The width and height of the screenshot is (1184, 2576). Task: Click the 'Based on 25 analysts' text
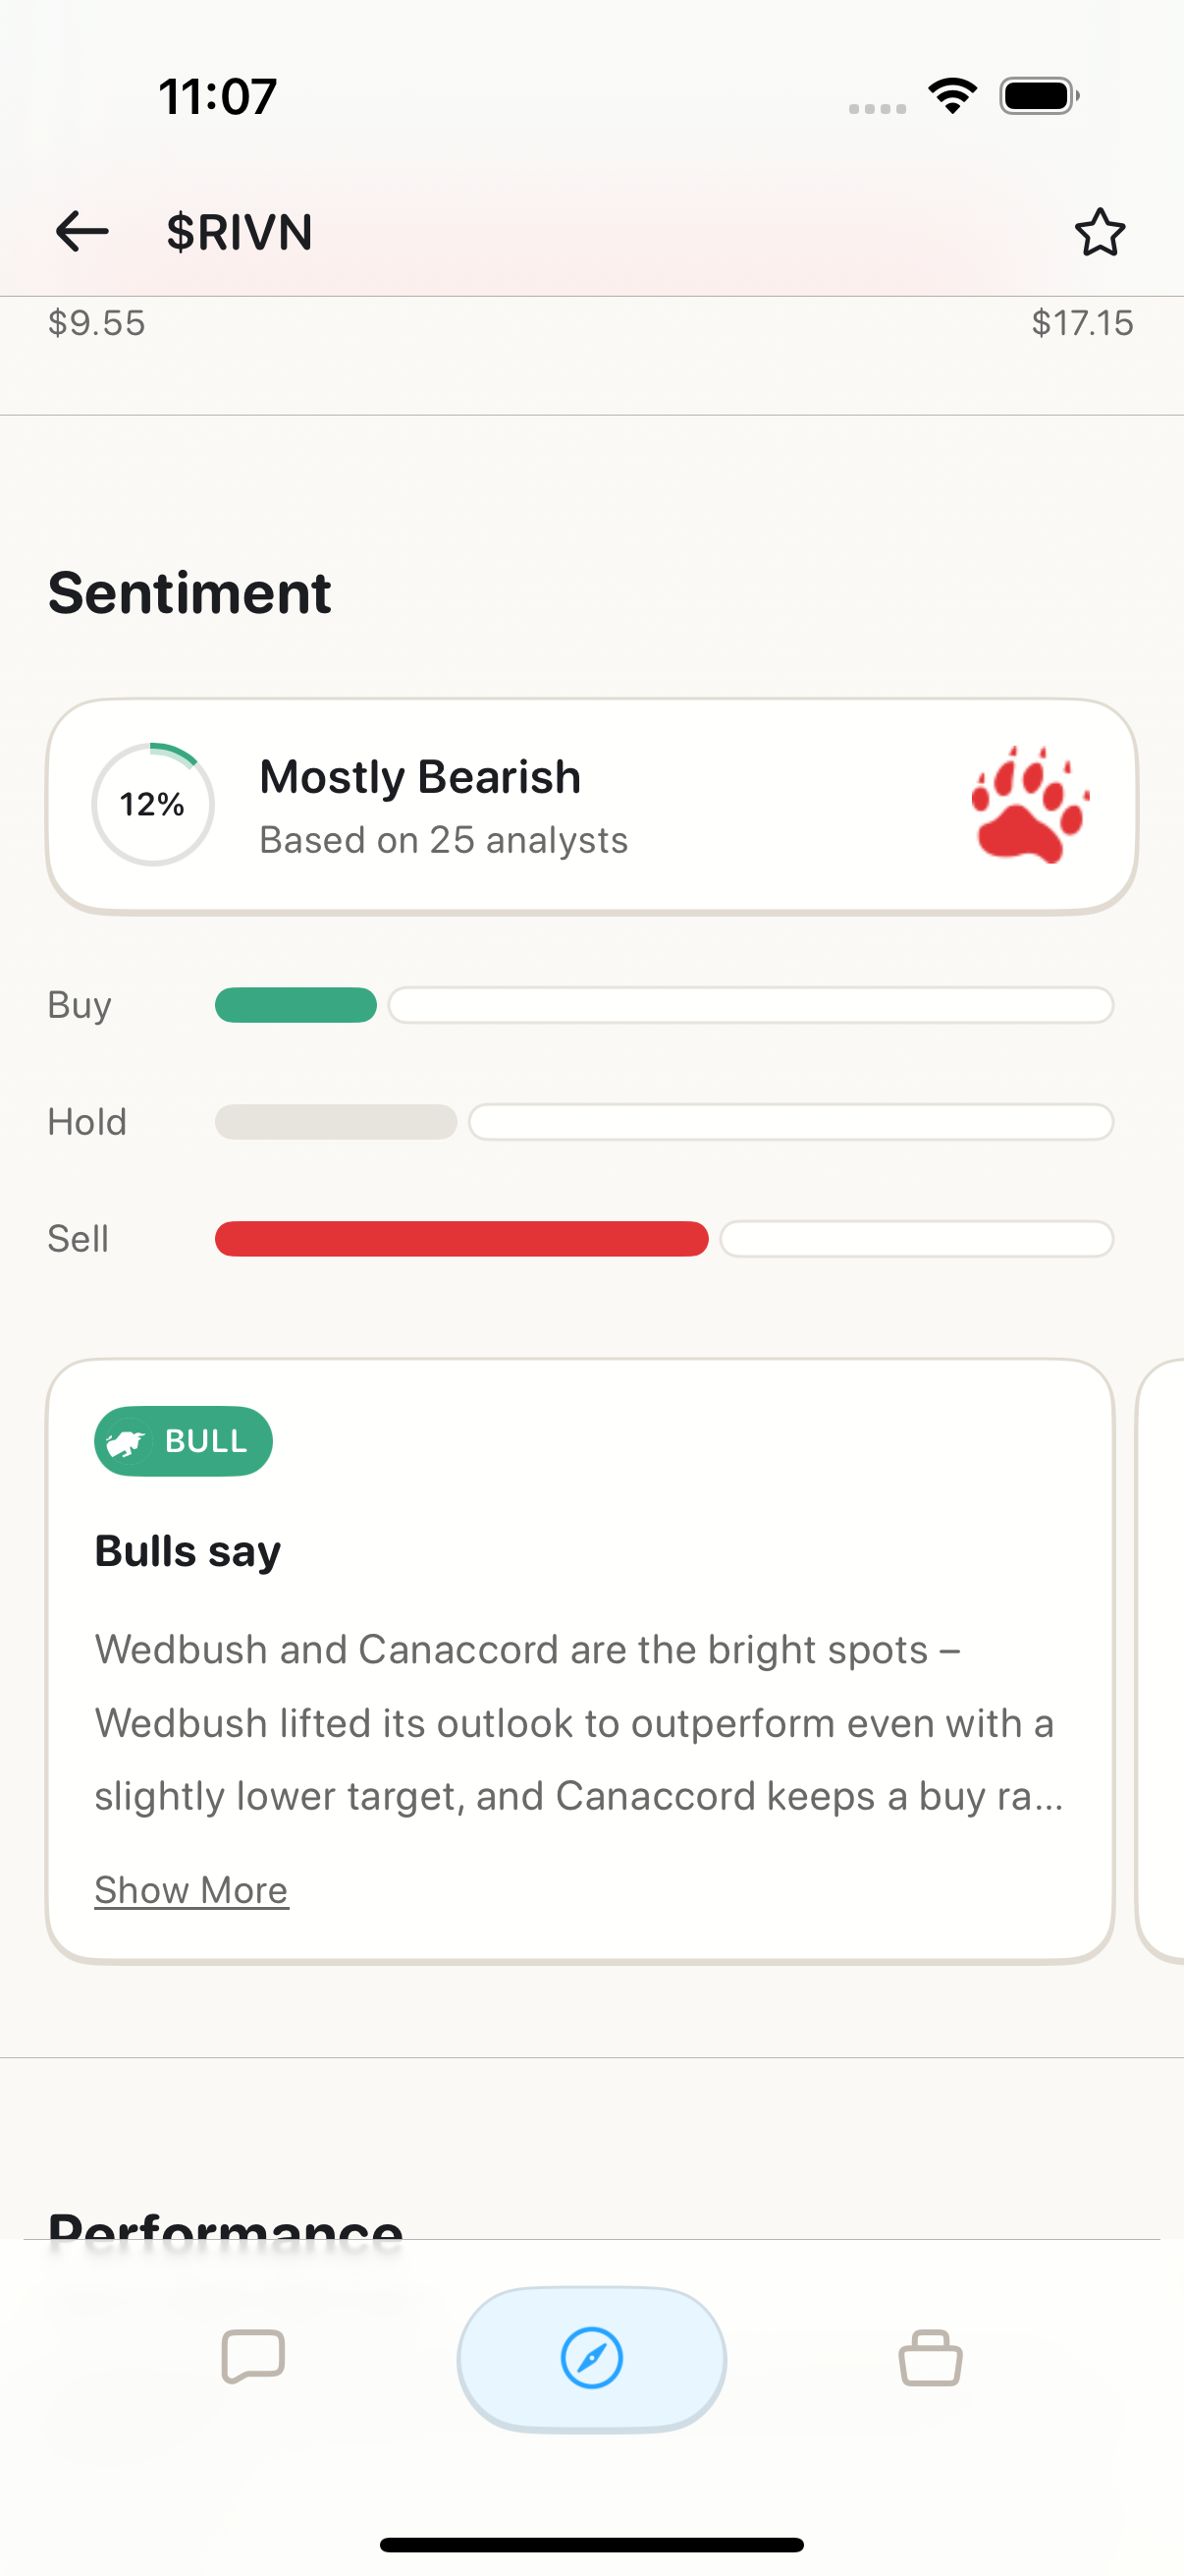443,840
